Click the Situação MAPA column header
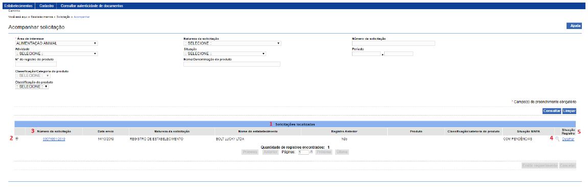 (528, 131)
